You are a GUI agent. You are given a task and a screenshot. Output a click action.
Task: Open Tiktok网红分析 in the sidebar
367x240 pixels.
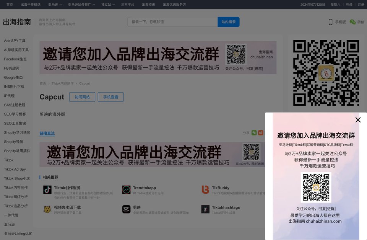coord(16,197)
